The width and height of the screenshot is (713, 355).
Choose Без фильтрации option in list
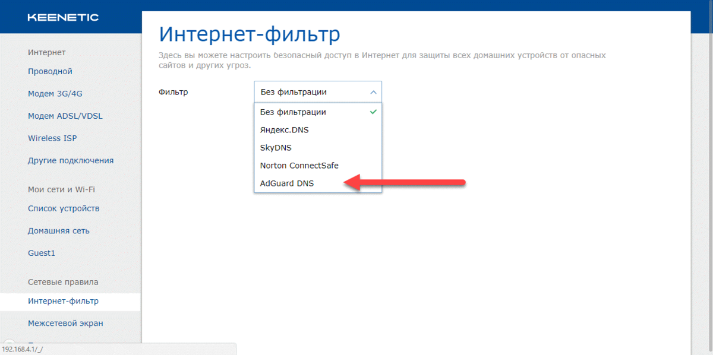coord(318,112)
